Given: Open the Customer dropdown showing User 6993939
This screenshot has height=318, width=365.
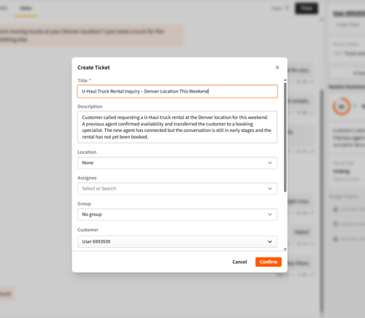Looking at the screenshot, I should pos(177,241).
